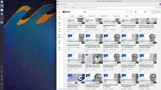Run search with magnifier button
This screenshot has width=161, height=90.
[131, 12]
